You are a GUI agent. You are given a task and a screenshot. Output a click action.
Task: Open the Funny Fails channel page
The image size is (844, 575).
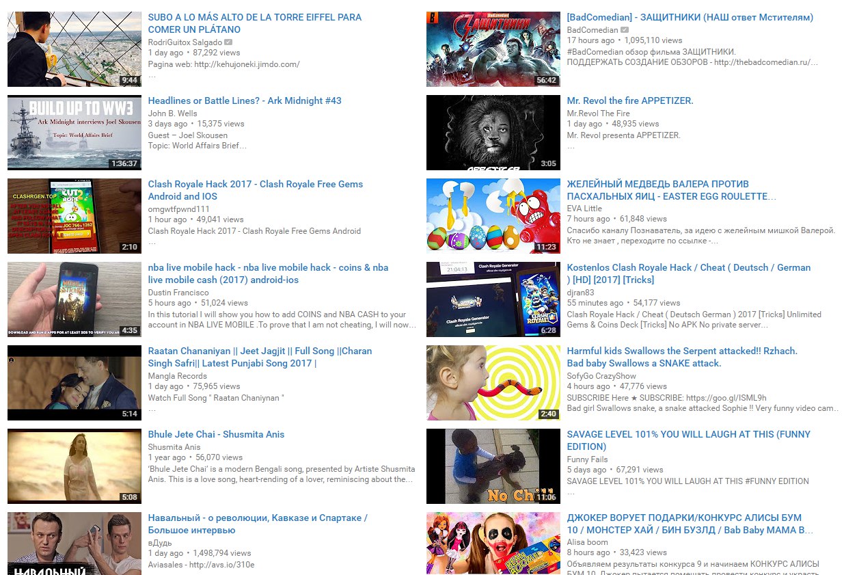[587, 459]
